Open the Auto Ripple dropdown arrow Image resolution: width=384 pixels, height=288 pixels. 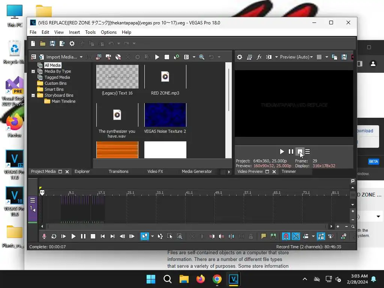point(313,236)
